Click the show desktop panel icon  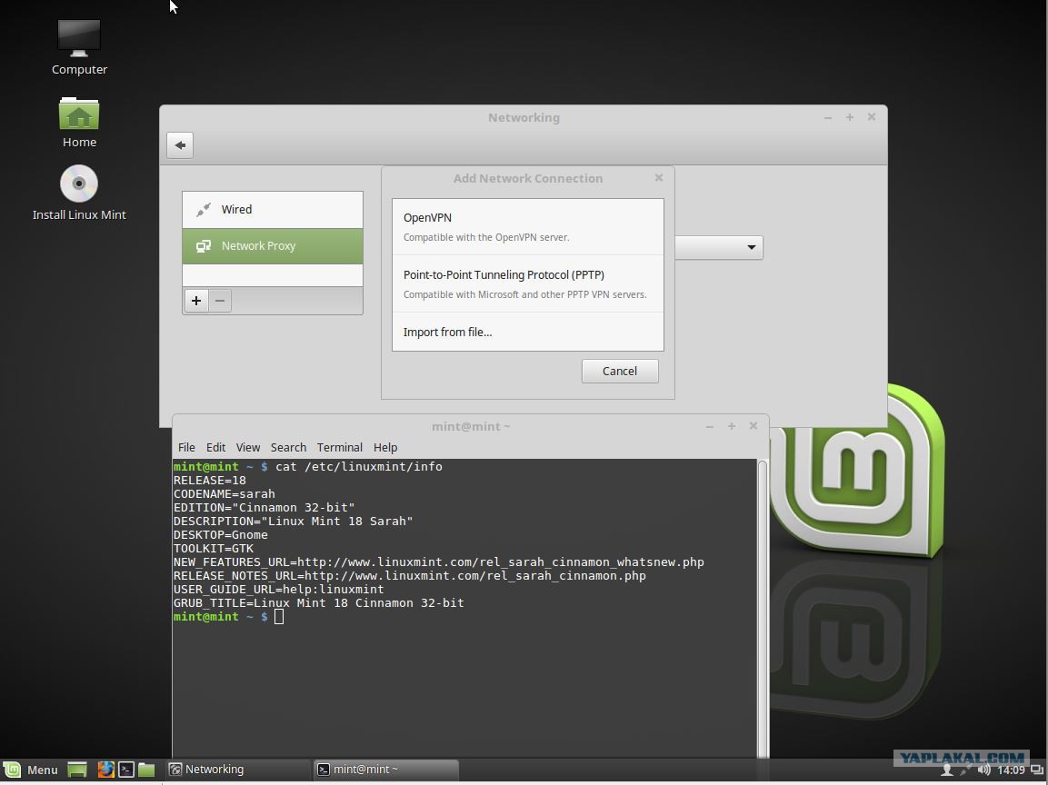click(x=77, y=770)
